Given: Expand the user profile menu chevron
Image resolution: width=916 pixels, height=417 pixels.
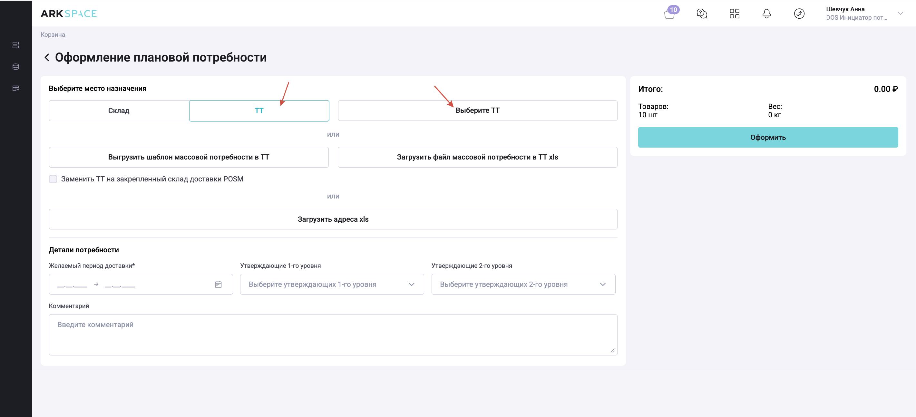Looking at the screenshot, I should (900, 14).
